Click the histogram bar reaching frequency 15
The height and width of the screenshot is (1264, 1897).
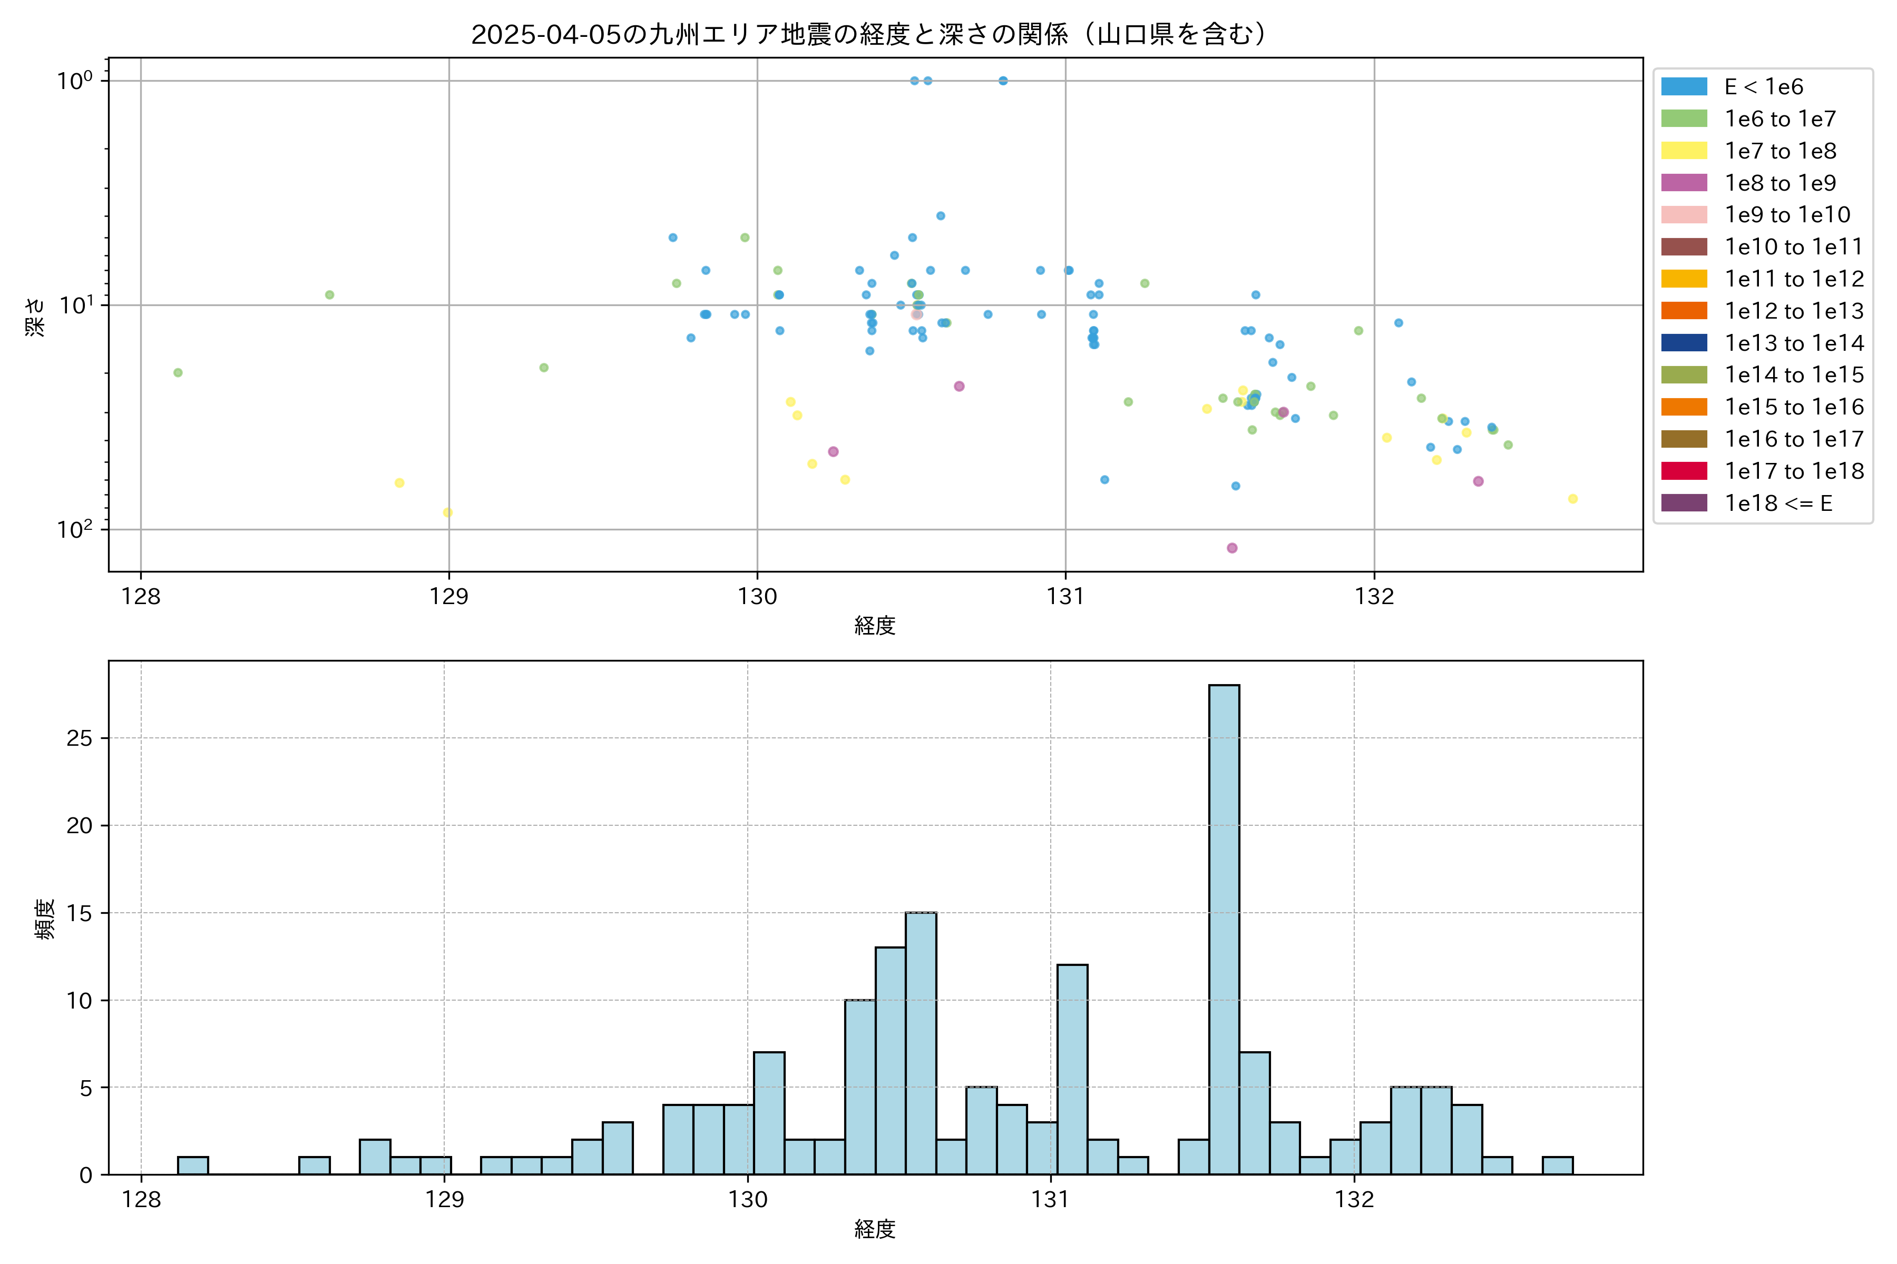pyautogui.click(x=920, y=1043)
